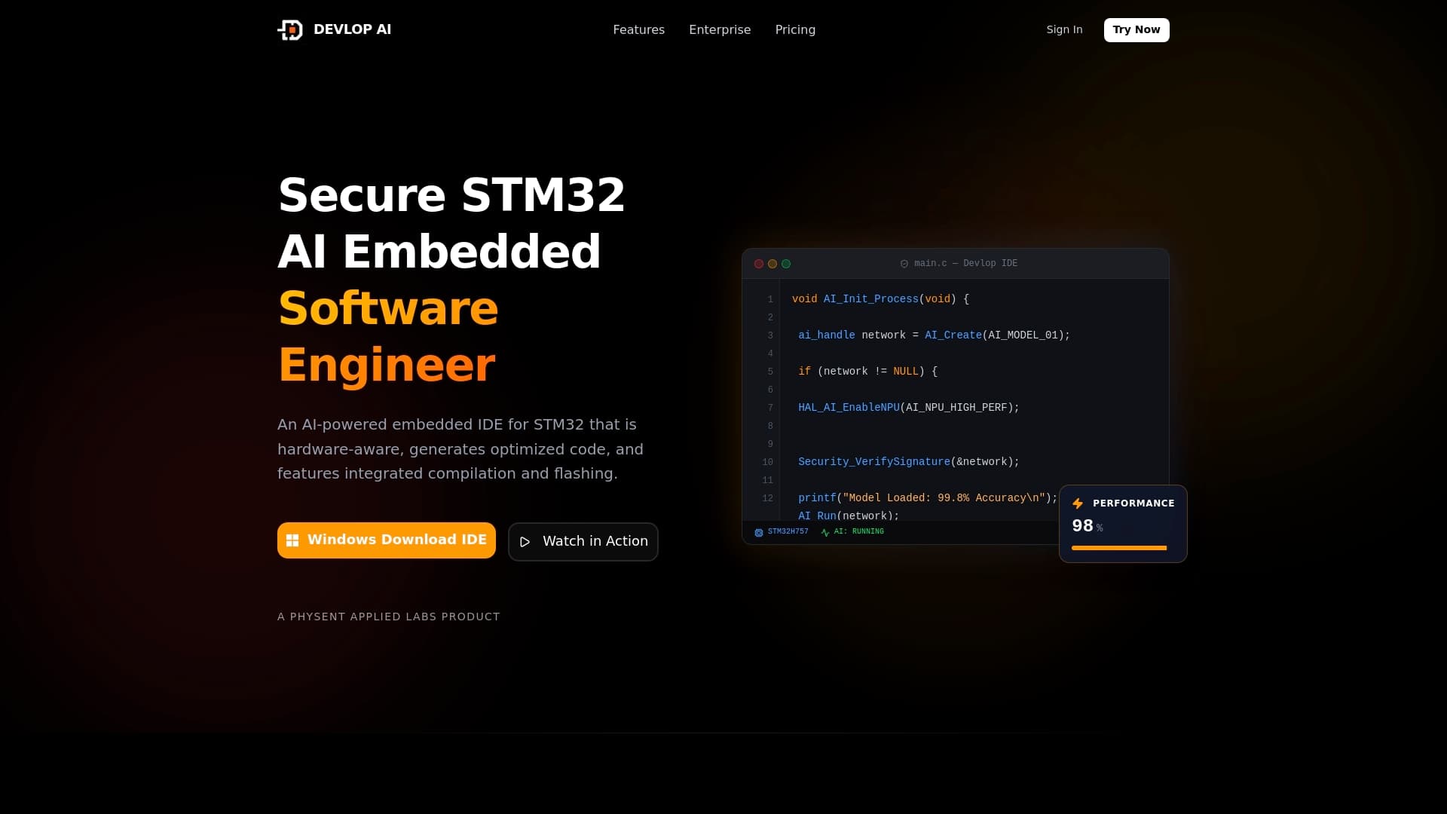The image size is (1447, 814).
Task: Click the play icon beside Watch in Action
Action: [526, 542]
